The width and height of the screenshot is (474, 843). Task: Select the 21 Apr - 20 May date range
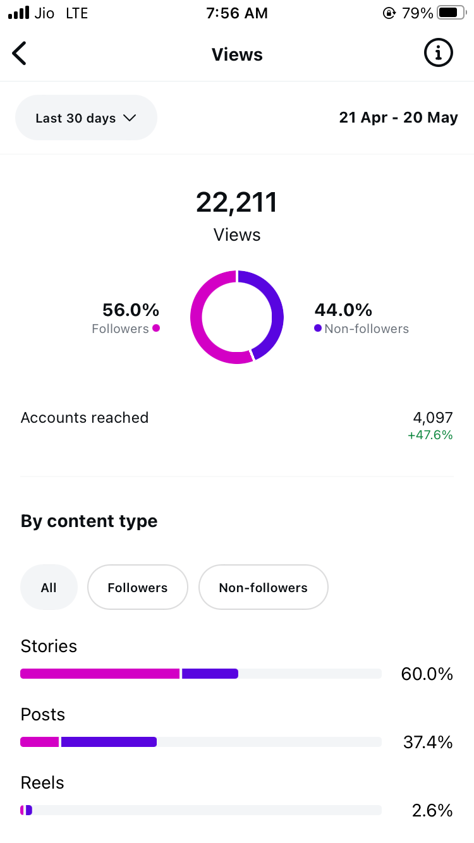[398, 118]
